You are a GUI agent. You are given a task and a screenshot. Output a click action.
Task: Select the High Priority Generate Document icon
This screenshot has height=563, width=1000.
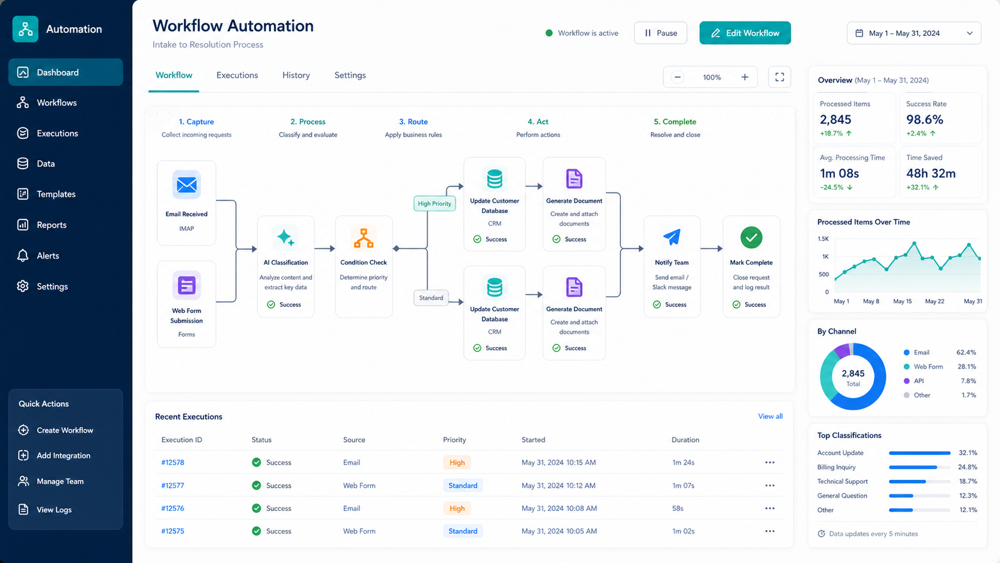coord(574,179)
